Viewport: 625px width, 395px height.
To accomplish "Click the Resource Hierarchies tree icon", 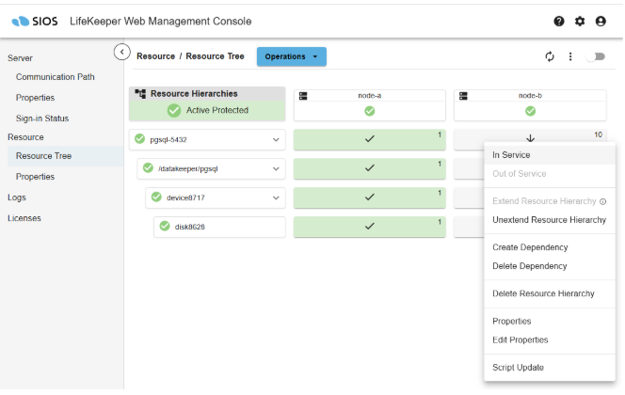I will 140,94.
